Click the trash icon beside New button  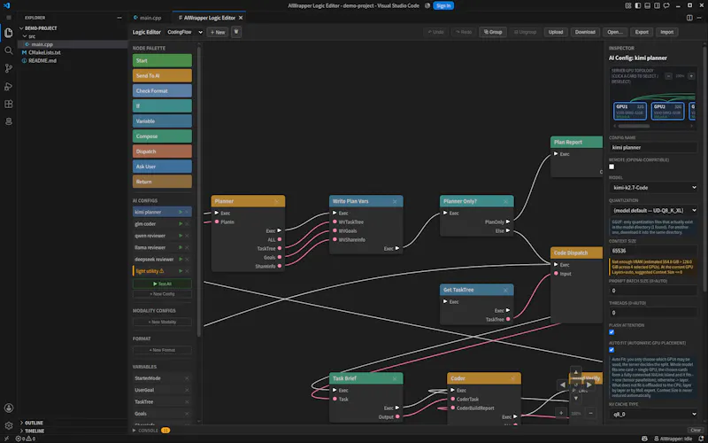click(x=236, y=32)
